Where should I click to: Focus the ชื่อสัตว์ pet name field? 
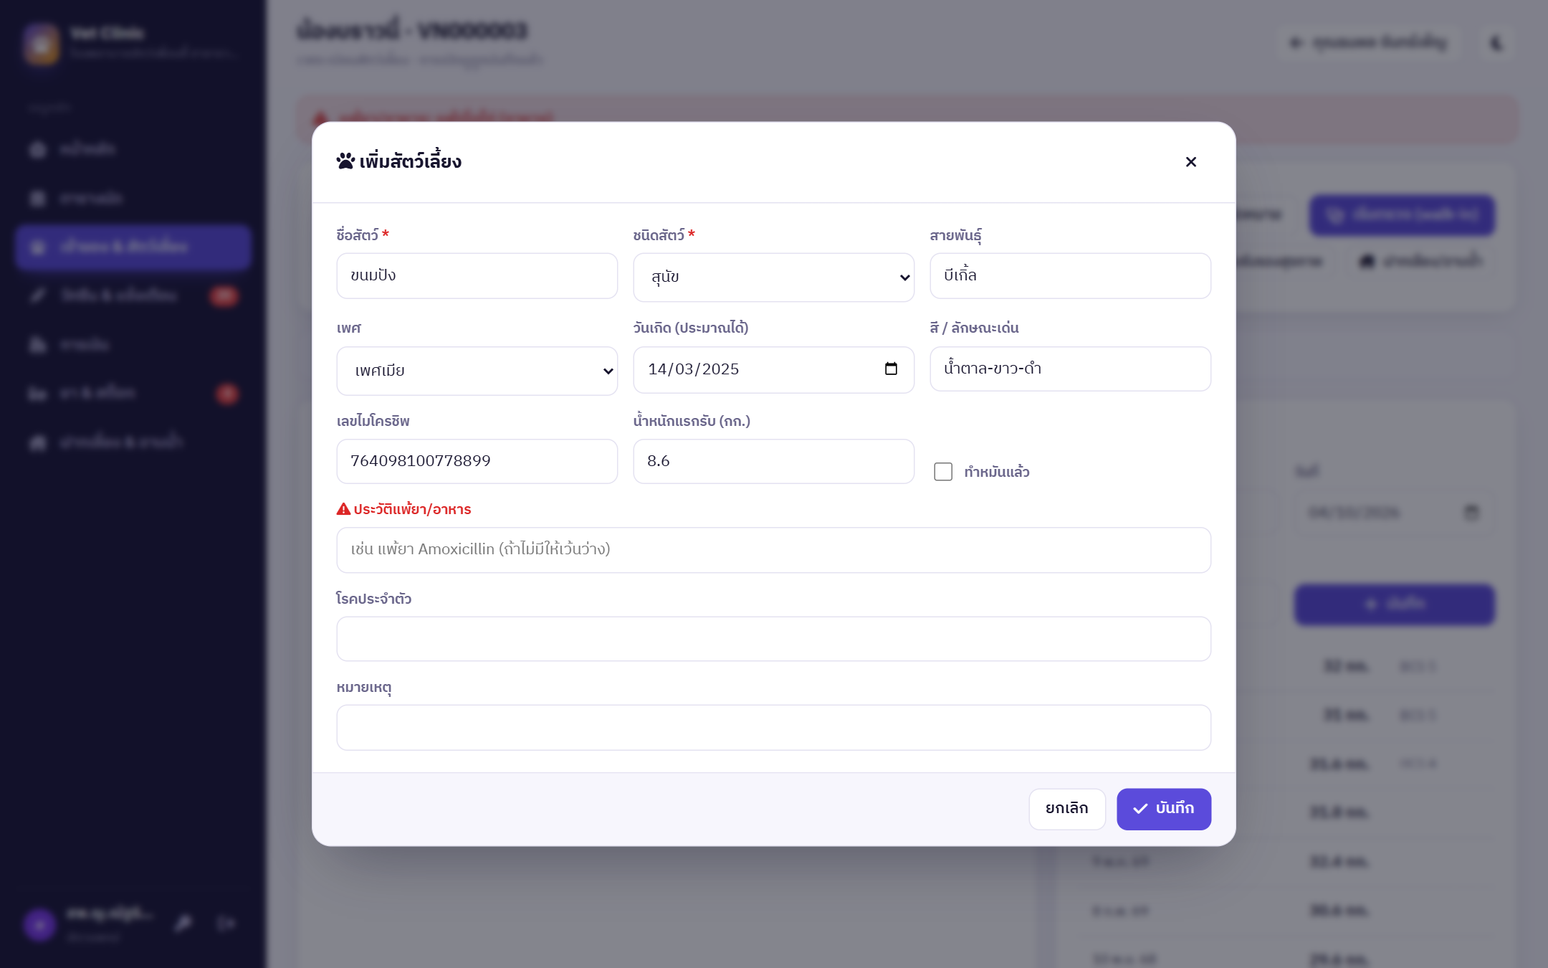pyautogui.click(x=477, y=276)
